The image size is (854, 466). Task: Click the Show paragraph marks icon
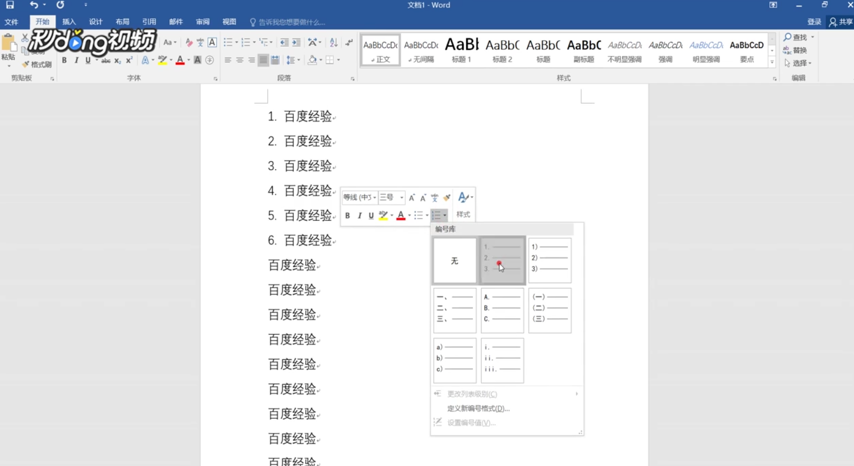coord(349,42)
